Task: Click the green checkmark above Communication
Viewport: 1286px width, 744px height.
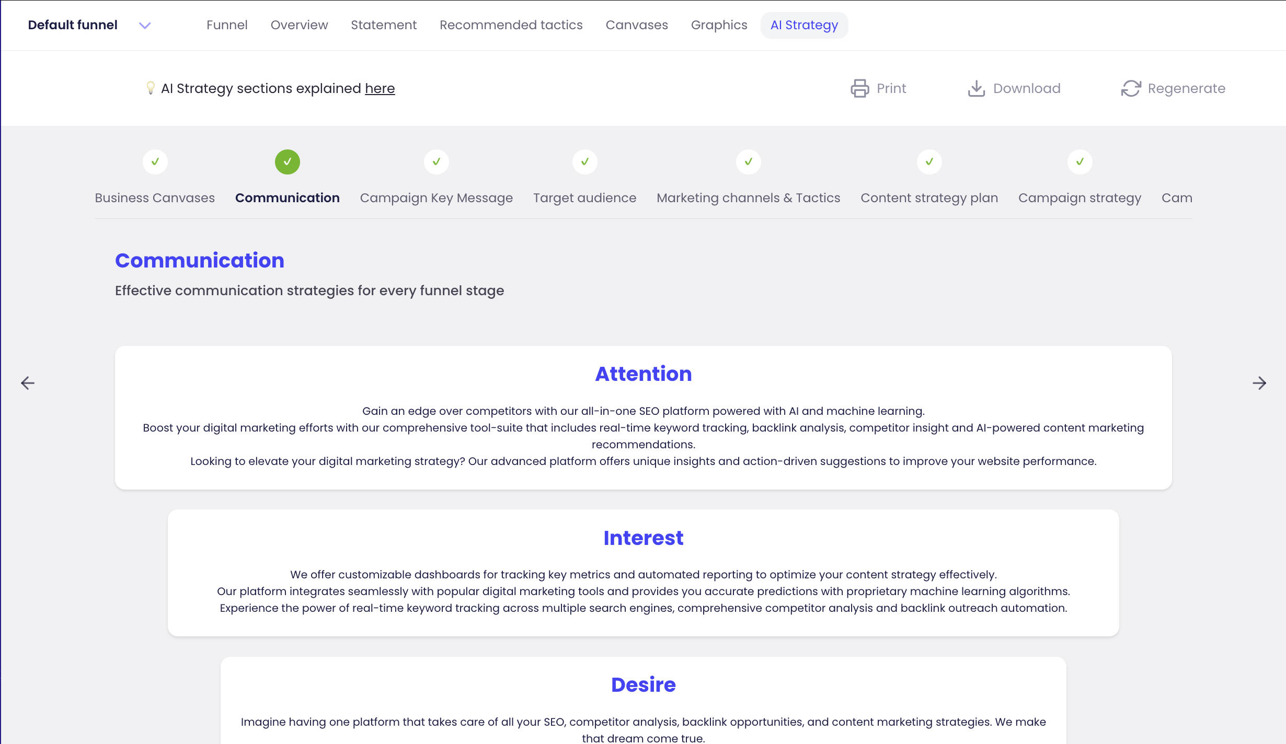Action: coord(287,162)
